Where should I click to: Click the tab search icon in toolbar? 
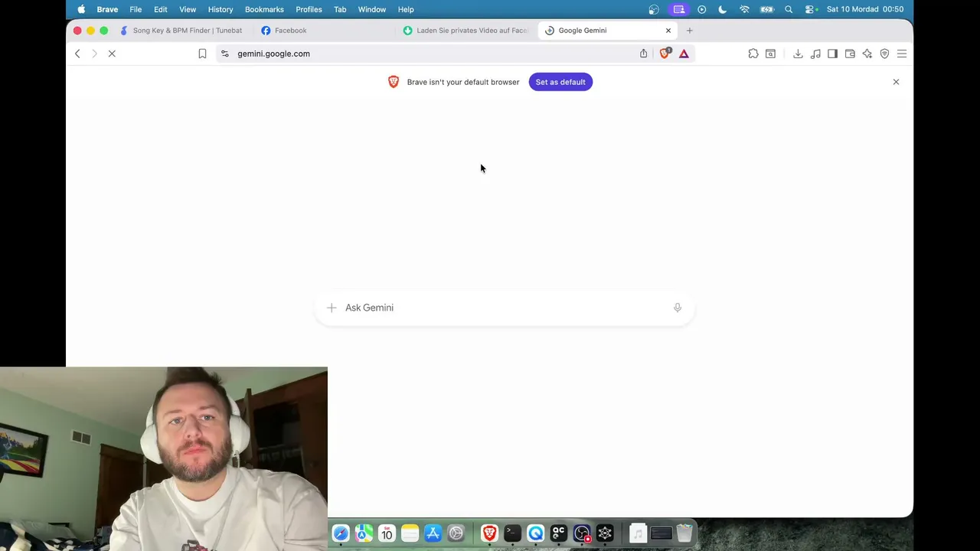(770, 54)
